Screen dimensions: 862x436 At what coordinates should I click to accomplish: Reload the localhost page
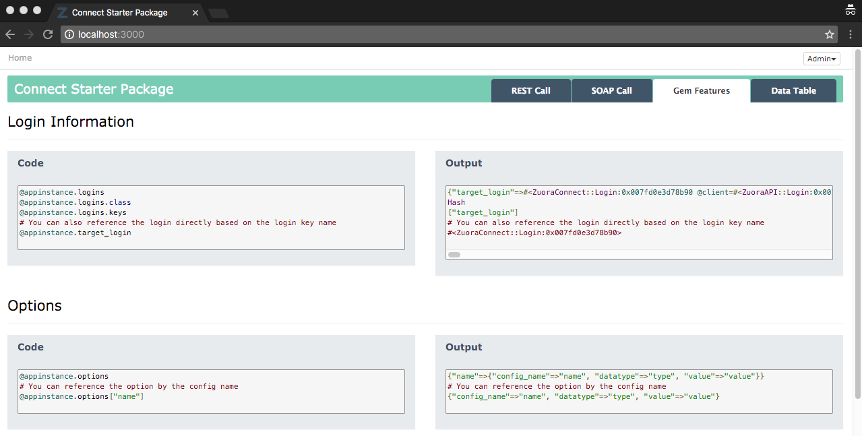coord(48,34)
